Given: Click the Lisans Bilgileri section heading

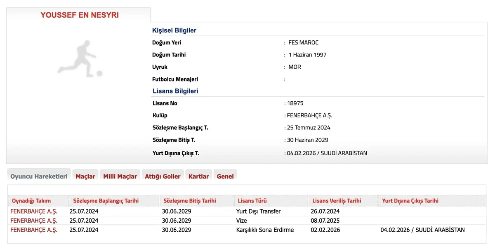Looking at the screenshot, I should click(x=175, y=91).
